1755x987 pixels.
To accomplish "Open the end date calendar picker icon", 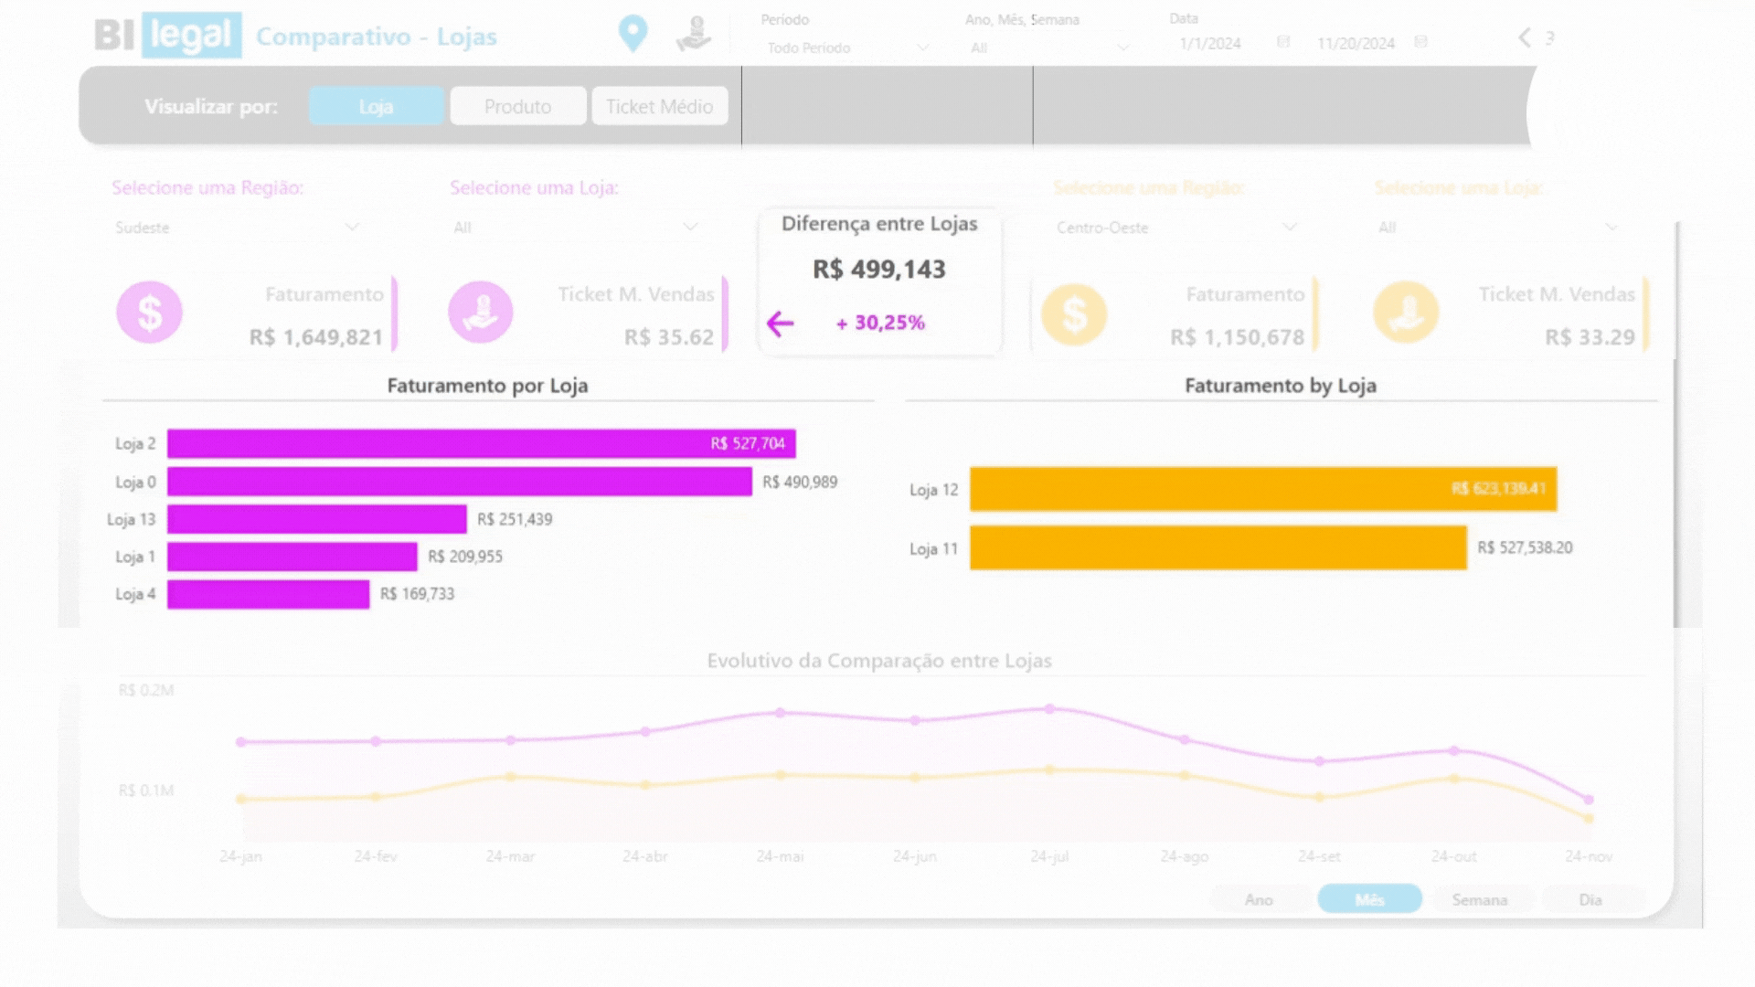I will click(1420, 42).
